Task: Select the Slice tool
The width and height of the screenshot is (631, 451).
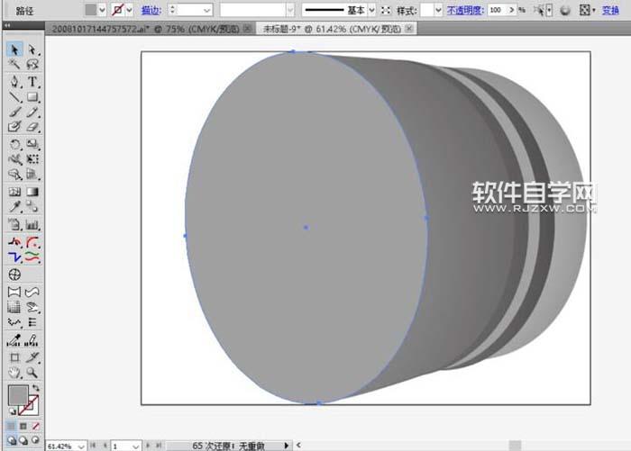Action: (32, 357)
